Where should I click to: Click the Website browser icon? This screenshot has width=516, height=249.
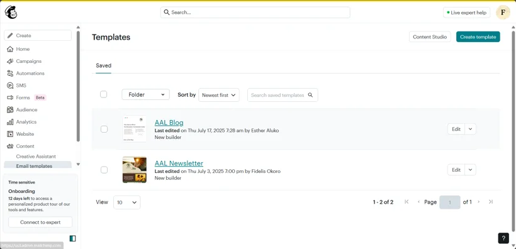click(x=10, y=134)
